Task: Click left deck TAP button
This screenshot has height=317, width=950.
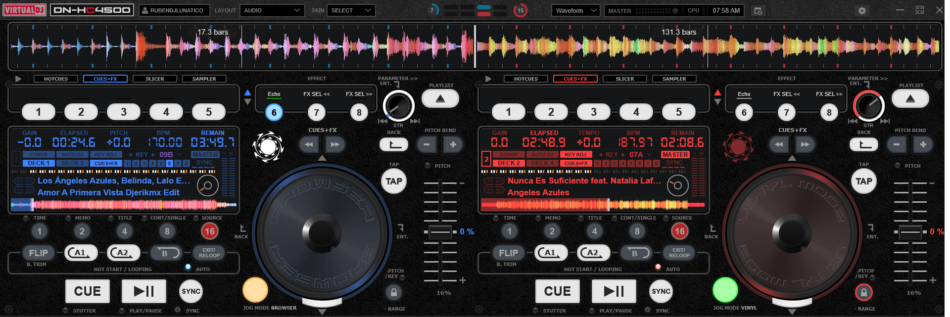Action: (394, 181)
